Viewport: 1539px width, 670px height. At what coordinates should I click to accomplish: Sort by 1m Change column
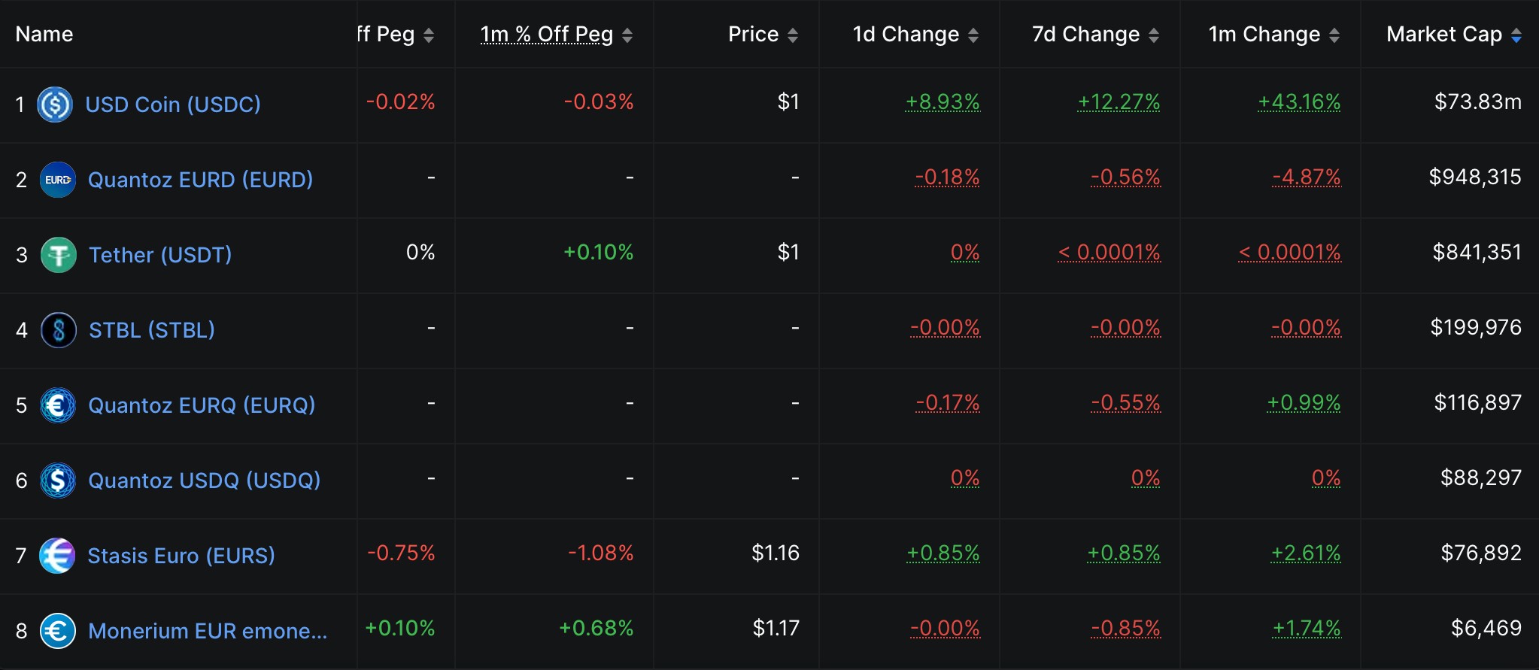tap(1334, 35)
